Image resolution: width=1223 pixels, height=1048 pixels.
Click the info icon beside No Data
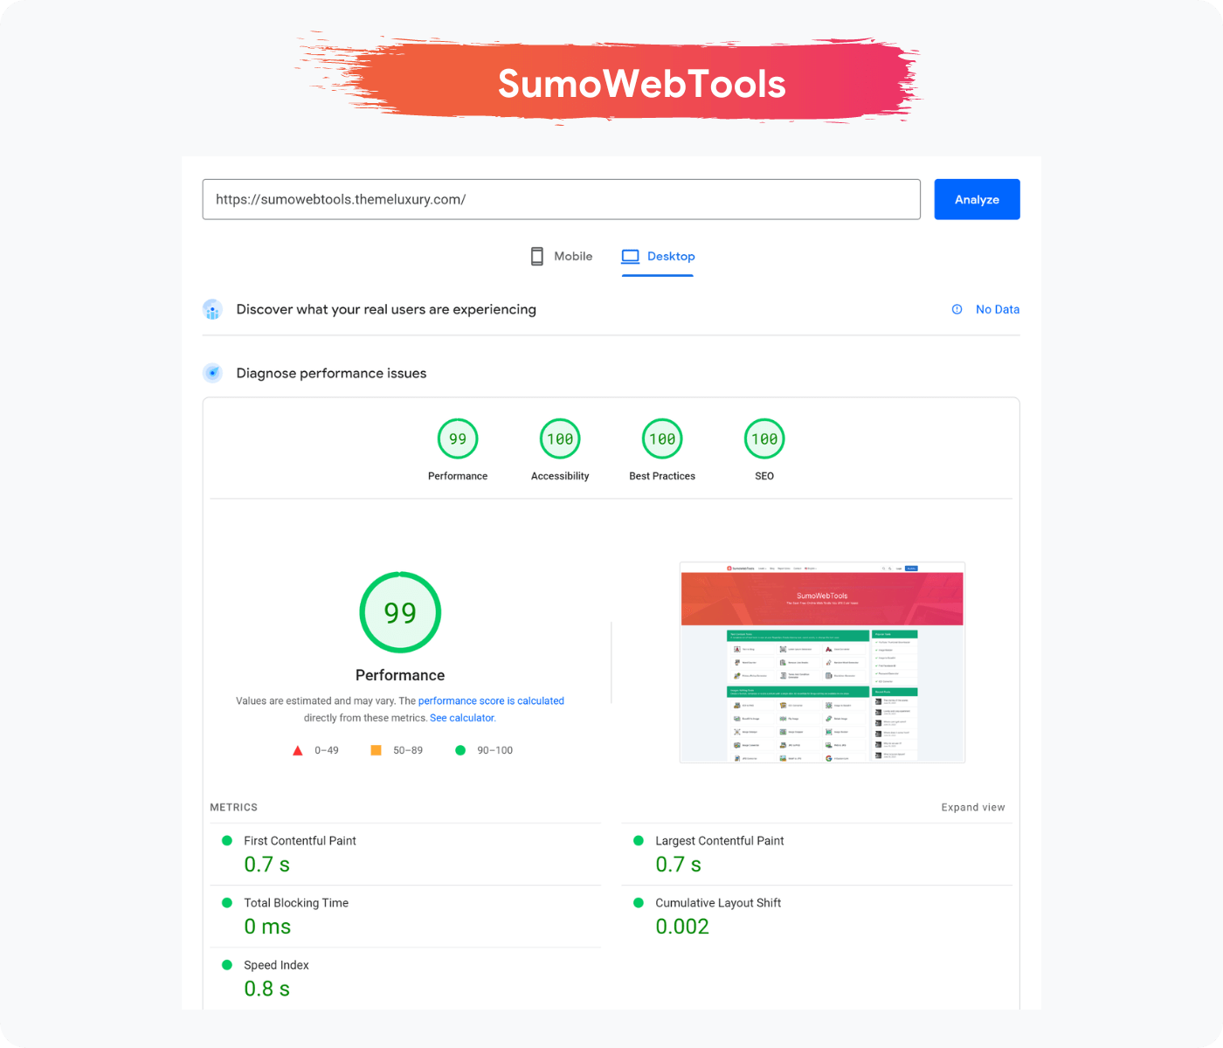(x=957, y=309)
